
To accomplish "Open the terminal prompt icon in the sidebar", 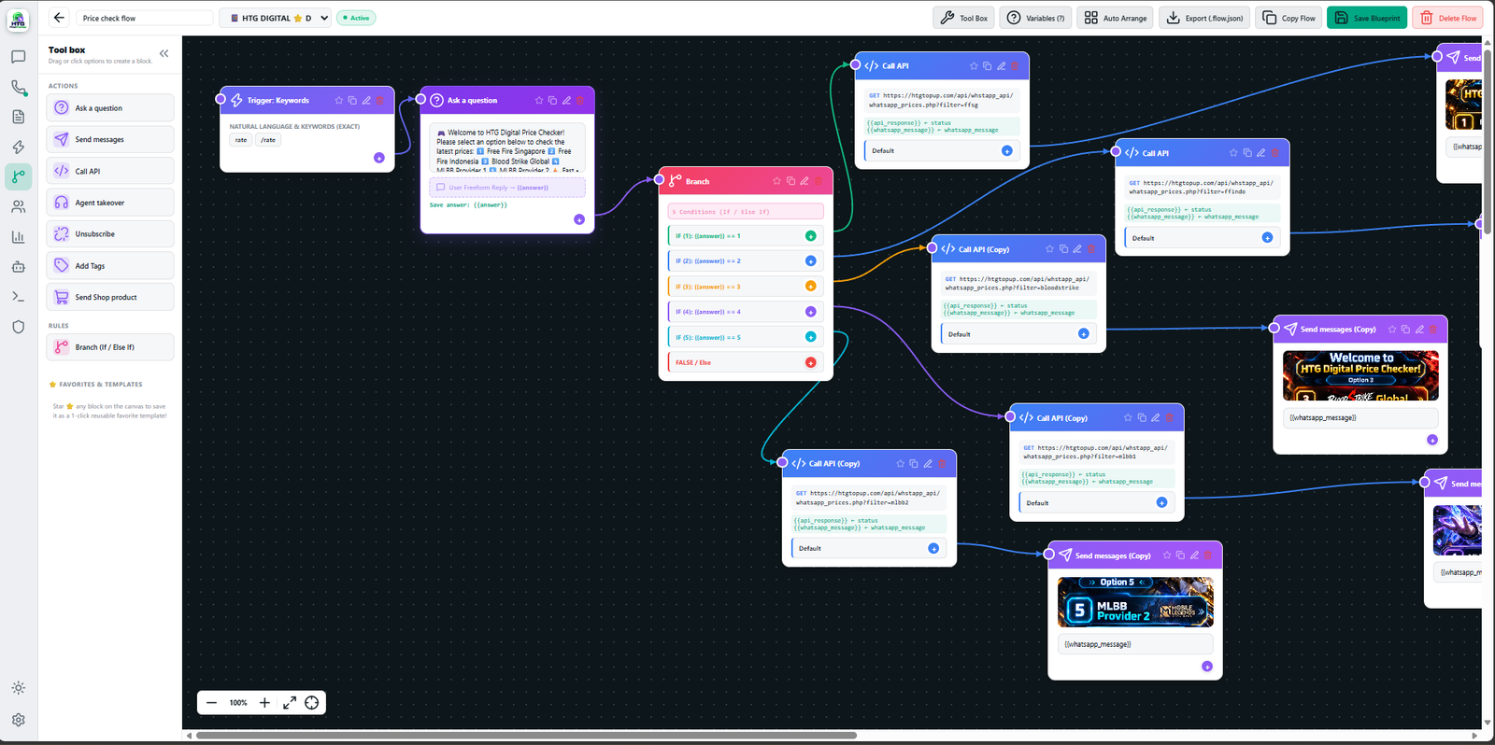I will [x=18, y=297].
